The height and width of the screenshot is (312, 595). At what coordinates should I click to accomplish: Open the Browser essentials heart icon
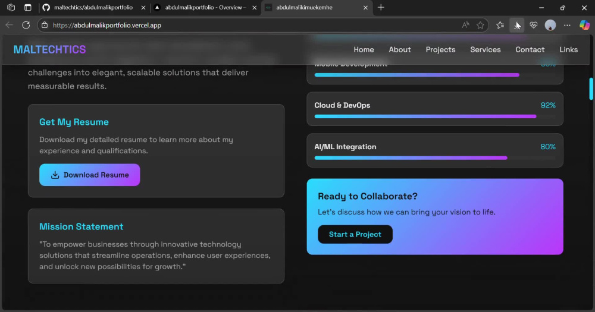[x=534, y=25]
